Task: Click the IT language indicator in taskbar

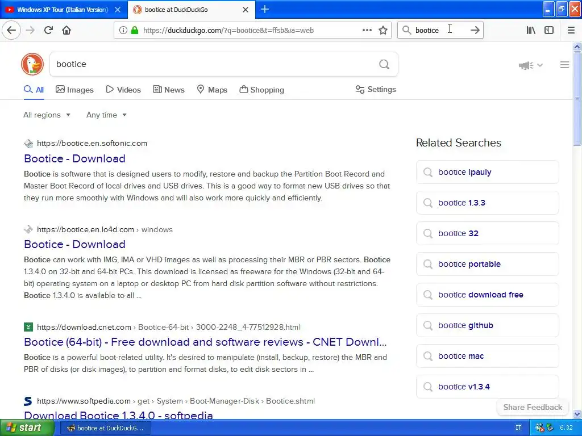Action: tap(518, 427)
